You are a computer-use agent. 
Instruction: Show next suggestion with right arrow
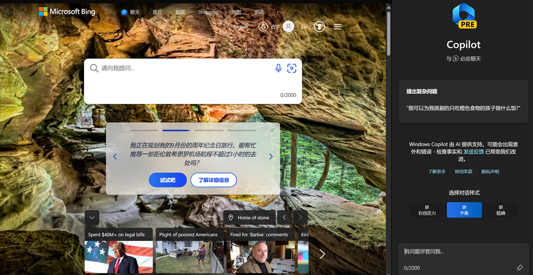[x=271, y=156]
